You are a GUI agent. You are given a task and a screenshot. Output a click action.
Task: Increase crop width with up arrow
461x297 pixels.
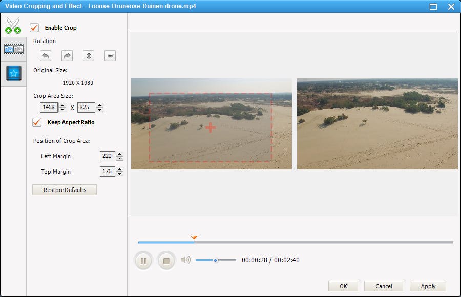(x=62, y=105)
